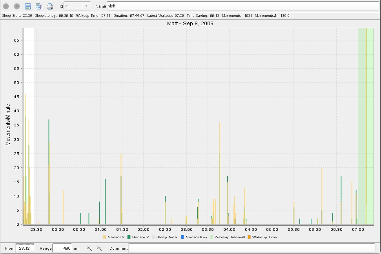Click the tall yellow bar near 03:45

click(220, 173)
